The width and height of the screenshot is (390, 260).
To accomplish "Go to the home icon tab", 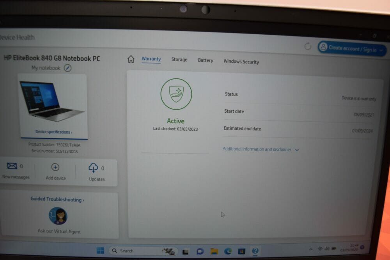I will [x=131, y=59].
